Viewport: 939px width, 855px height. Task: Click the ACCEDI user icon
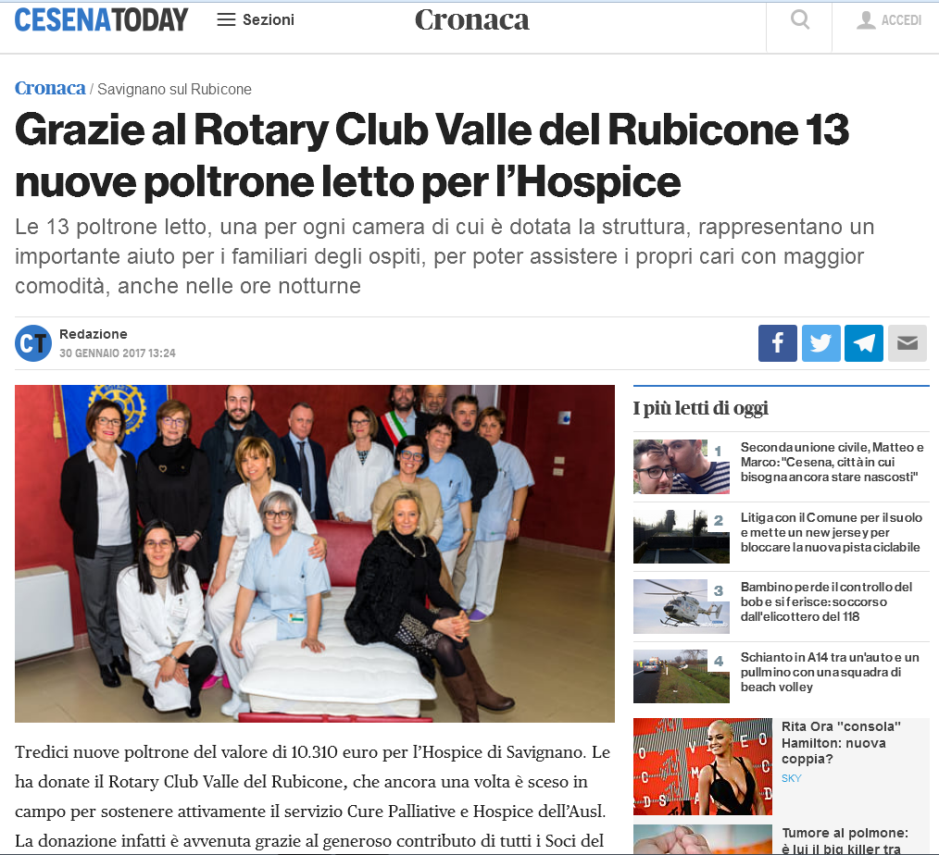865,20
